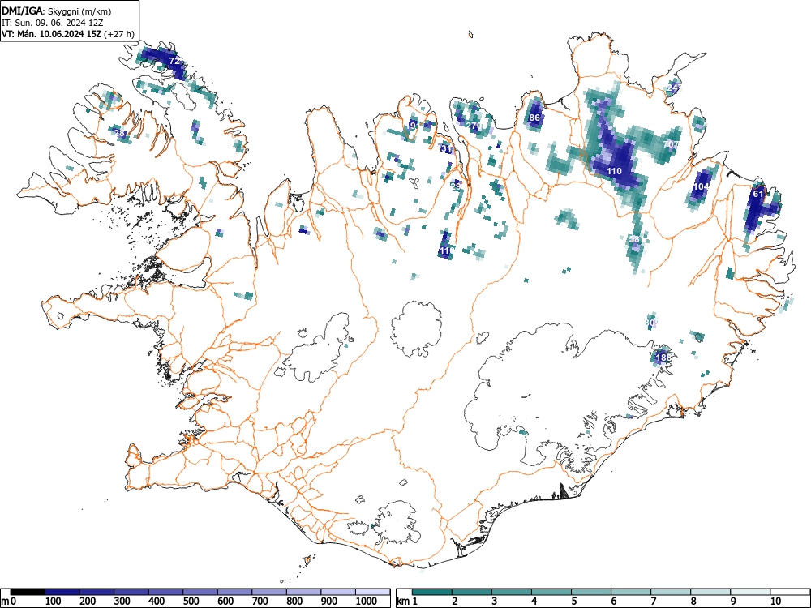The width and height of the screenshot is (811, 608).
Task: Click the 500 tick label on the metre legend
Action: 191,601
